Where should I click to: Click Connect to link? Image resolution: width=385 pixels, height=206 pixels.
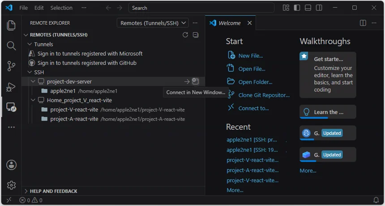tap(254, 108)
